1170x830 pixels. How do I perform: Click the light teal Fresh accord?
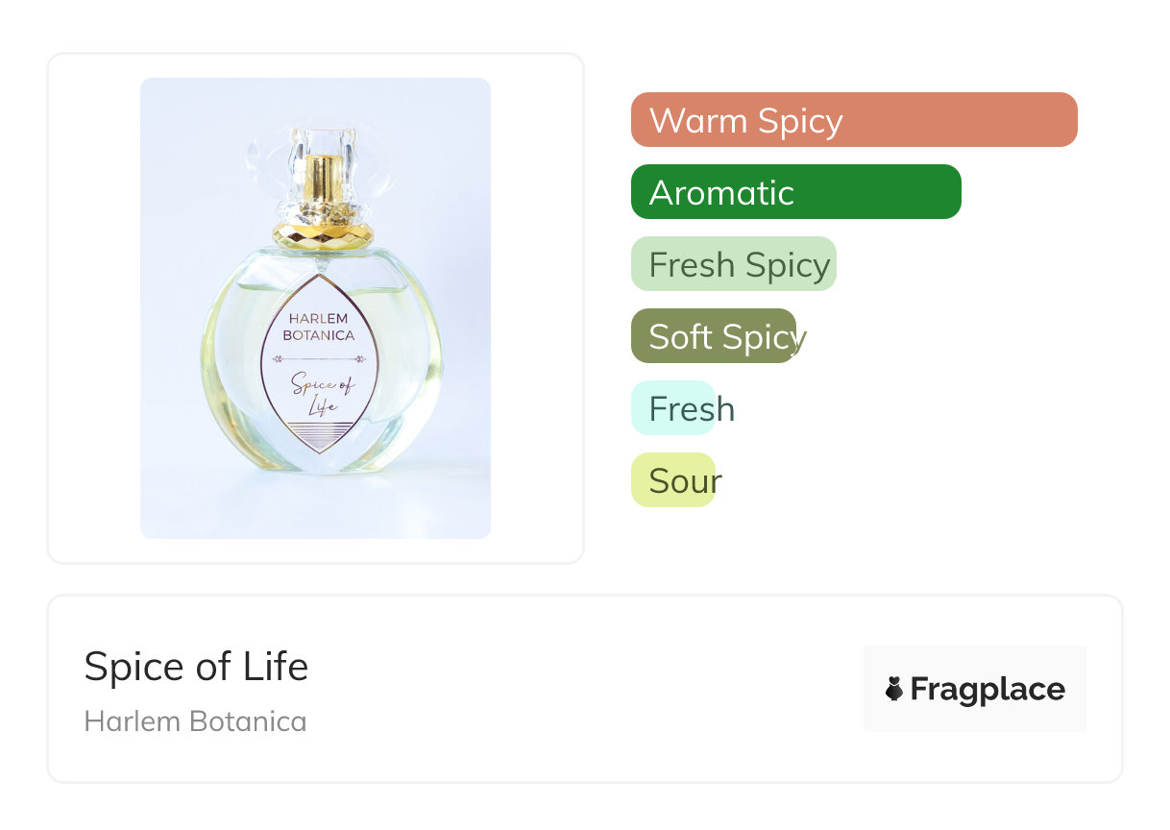pos(673,408)
